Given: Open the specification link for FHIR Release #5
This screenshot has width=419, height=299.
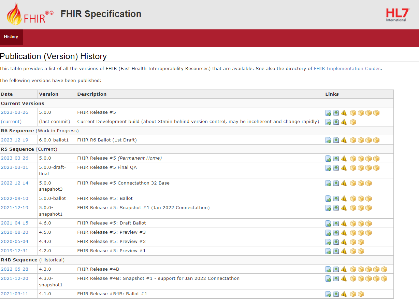Looking at the screenshot, I should tap(328, 112).
